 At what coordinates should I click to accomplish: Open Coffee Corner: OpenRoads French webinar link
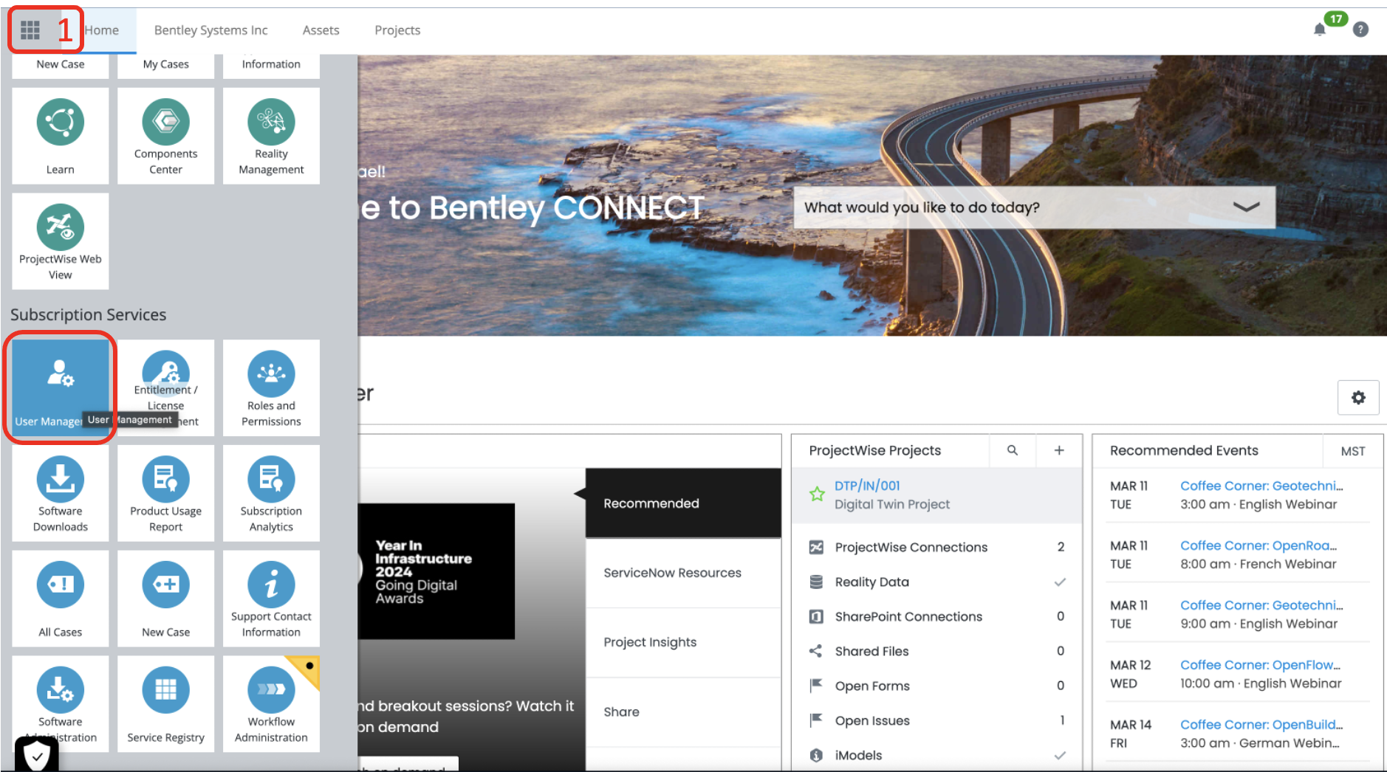(1258, 545)
